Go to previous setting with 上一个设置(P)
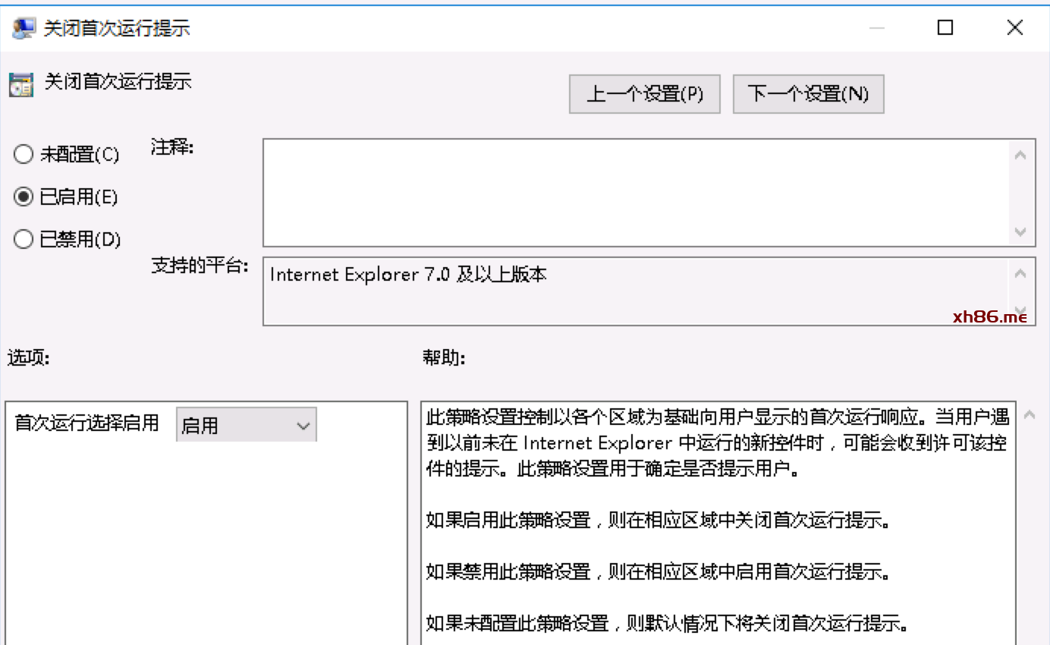 [644, 94]
